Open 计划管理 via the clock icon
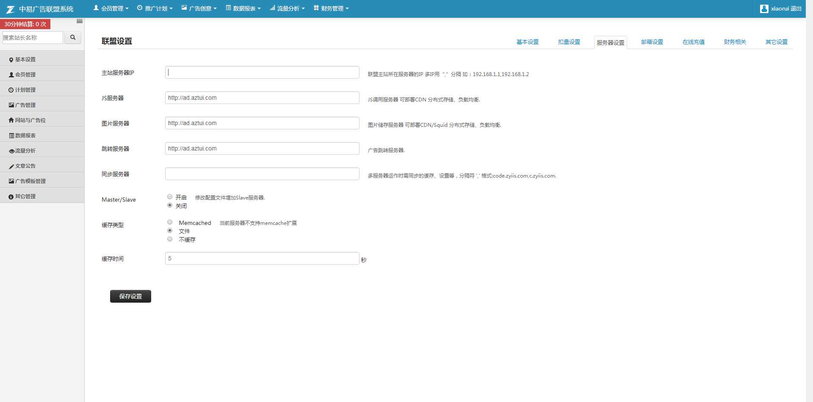This screenshot has height=402, width=813. pyautogui.click(x=11, y=90)
